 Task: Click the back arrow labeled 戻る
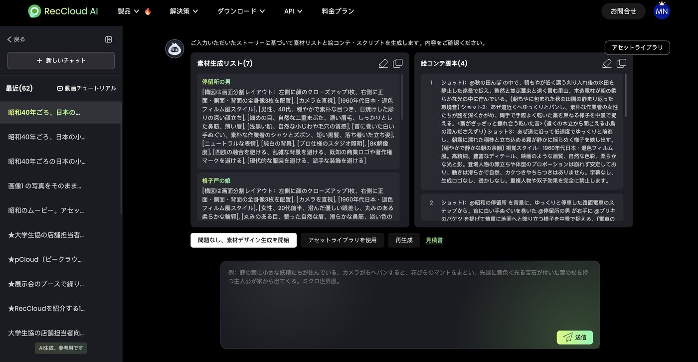pyautogui.click(x=16, y=39)
